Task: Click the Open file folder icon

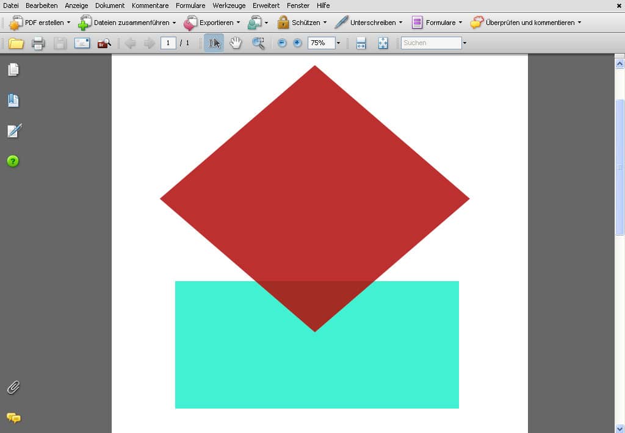Action: (16, 43)
